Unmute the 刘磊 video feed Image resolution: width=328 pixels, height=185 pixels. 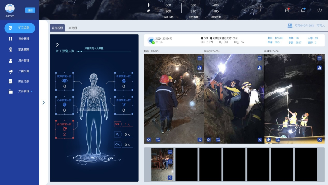click(149, 140)
